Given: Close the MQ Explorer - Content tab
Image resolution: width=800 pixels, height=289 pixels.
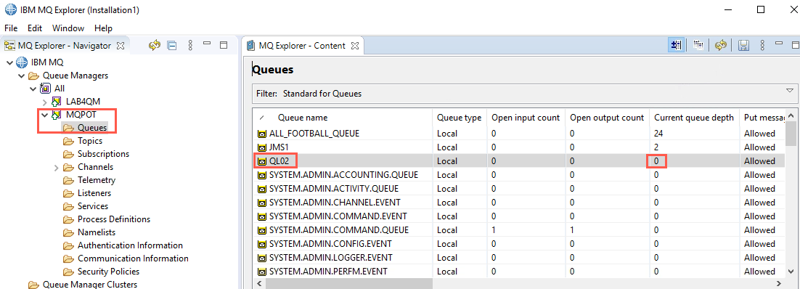Looking at the screenshot, I should 355,46.
